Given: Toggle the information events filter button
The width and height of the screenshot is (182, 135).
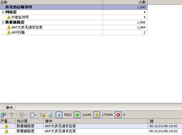Looking at the screenshot, I should [59, 115].
